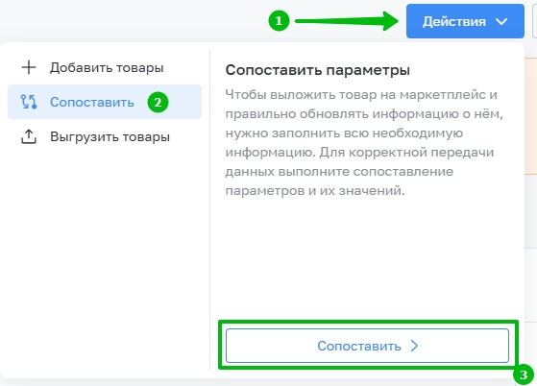Click the partially visible button right of Действия
Screen dimensions: 537x386
[534, 21]
